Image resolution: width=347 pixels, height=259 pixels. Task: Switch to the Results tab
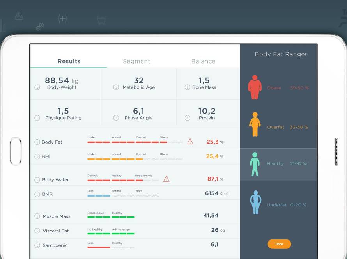[69, 61]
